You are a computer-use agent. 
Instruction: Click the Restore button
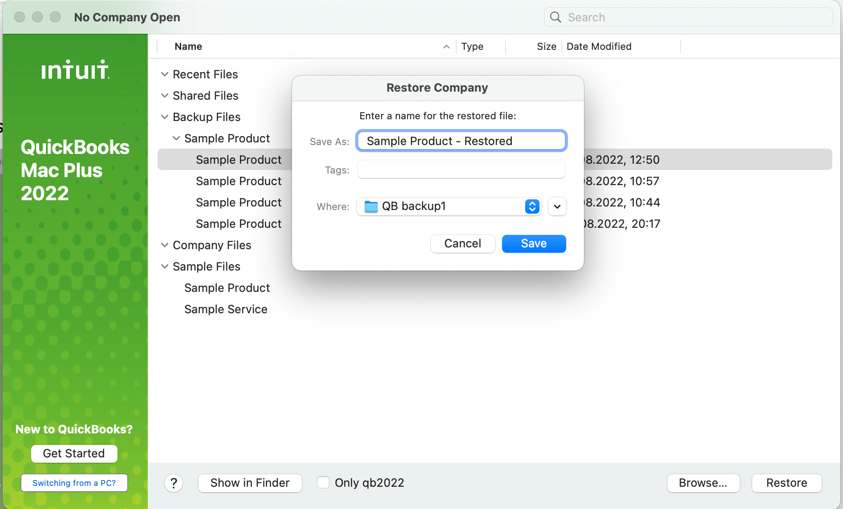(786, 483)
